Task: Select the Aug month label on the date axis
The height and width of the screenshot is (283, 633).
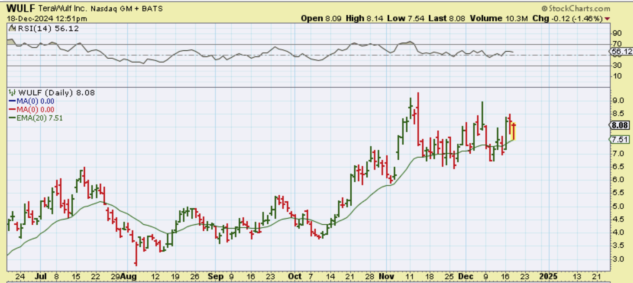Action: pyautogui.click(x=129, y=276)
